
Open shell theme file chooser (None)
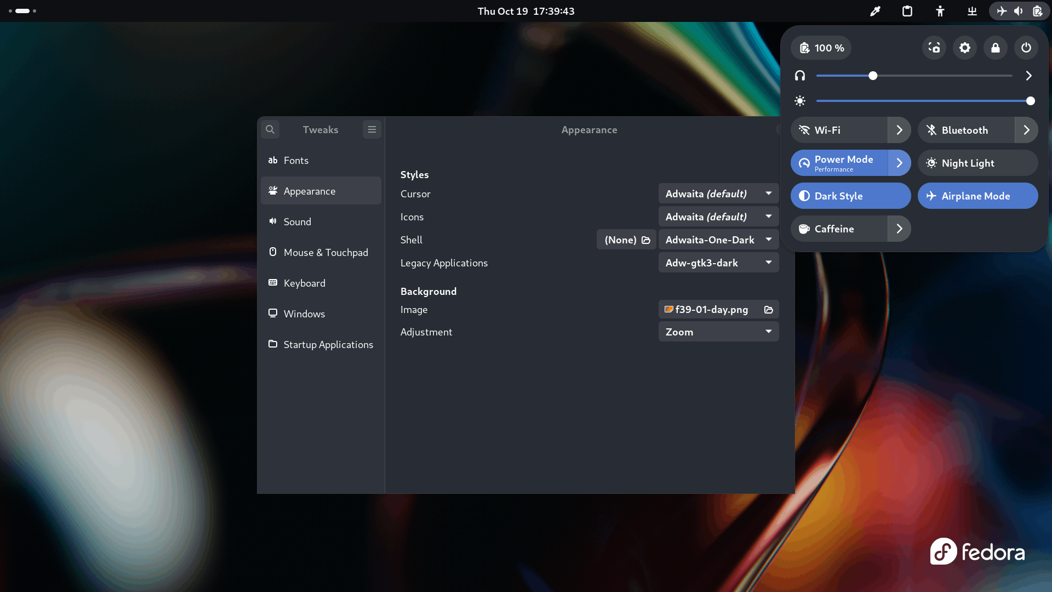(x=626, y=240)
